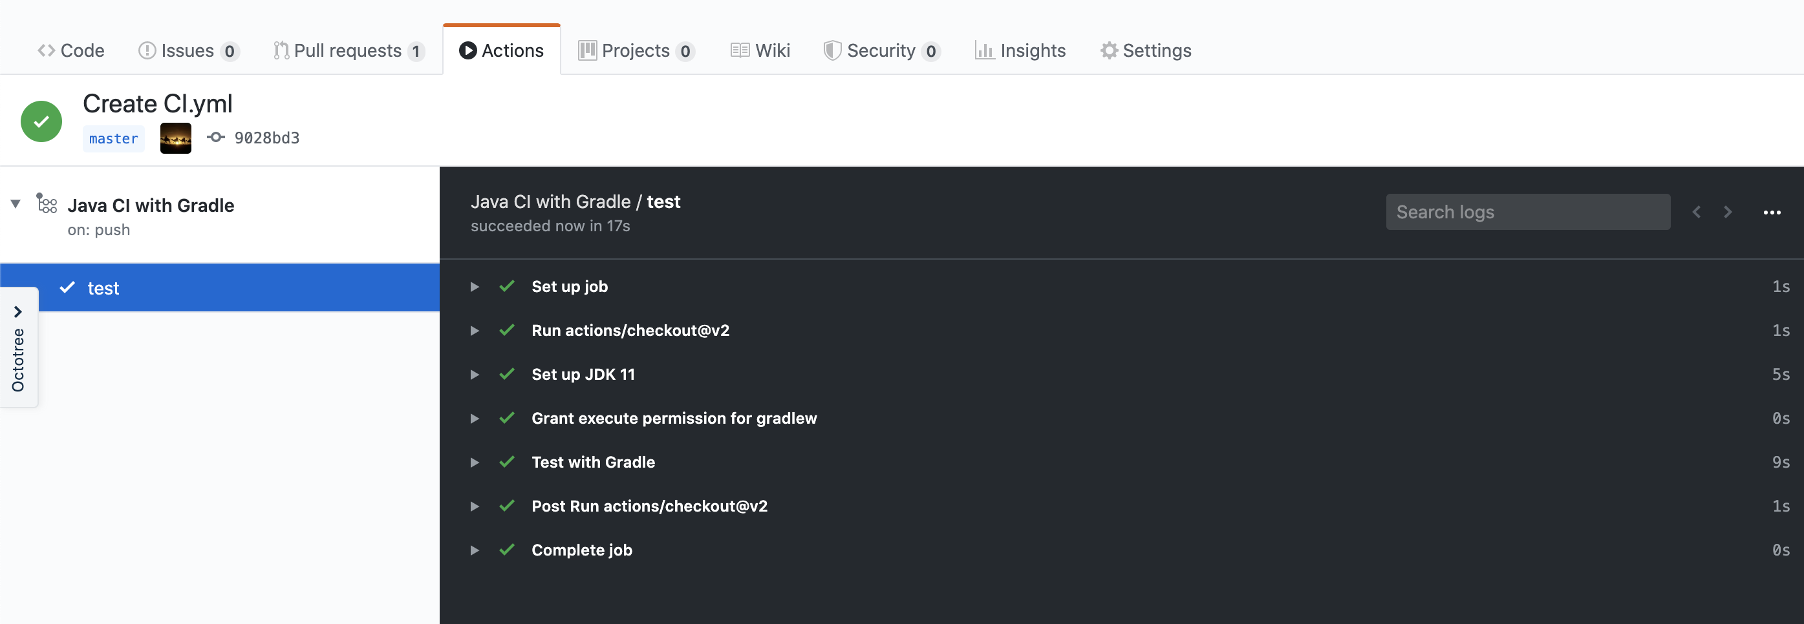
Task: Click the green workflow success status icon
Action: tap(41, 121)
